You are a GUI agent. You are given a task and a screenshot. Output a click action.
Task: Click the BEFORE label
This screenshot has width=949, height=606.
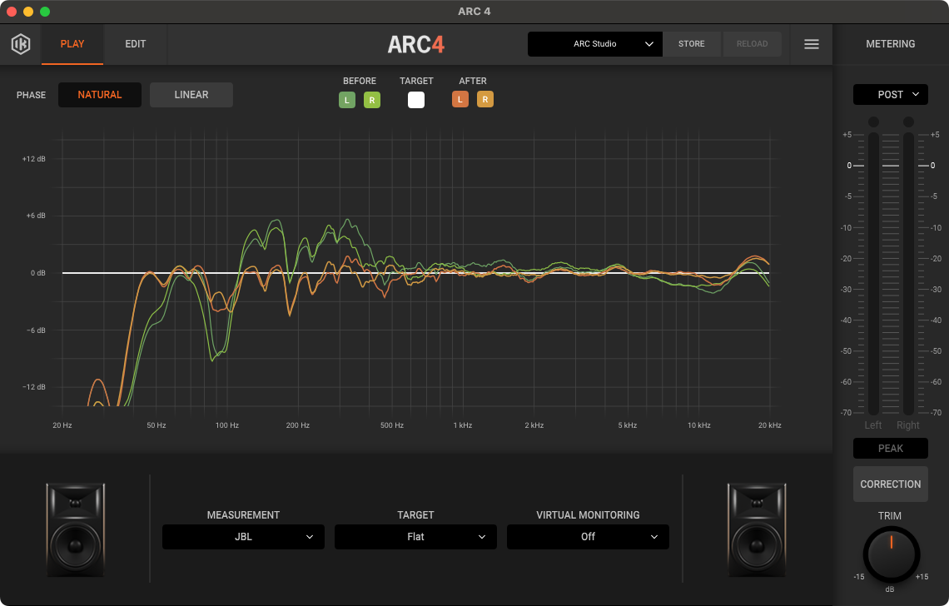pos(360,81)
